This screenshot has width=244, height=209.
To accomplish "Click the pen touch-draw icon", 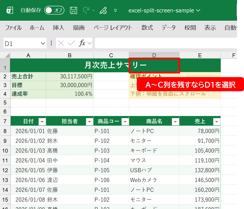I will pos(103,10).
